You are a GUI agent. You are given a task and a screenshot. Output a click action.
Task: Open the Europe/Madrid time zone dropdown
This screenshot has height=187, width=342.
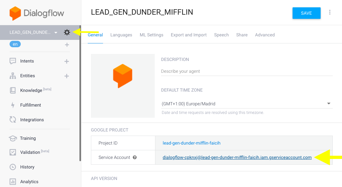coord(247,104)
